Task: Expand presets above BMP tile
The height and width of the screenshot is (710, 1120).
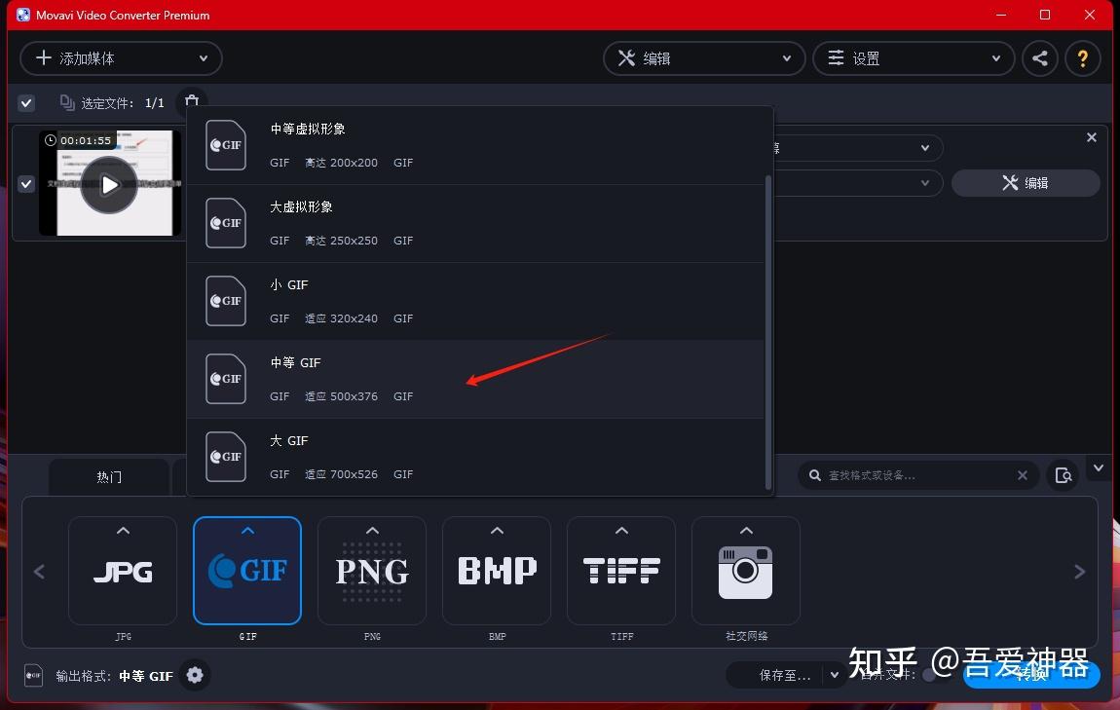Action: pyautogui.click(x=497, y=531)
